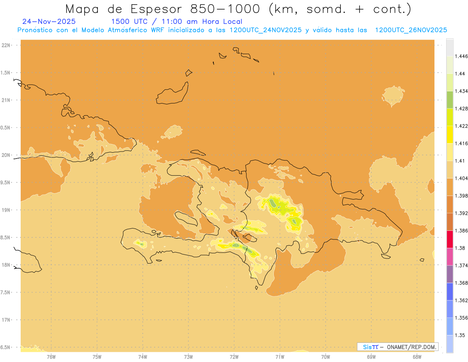
Task: Click the date label '24-Nov-2025'
Action: coord(49,21)
